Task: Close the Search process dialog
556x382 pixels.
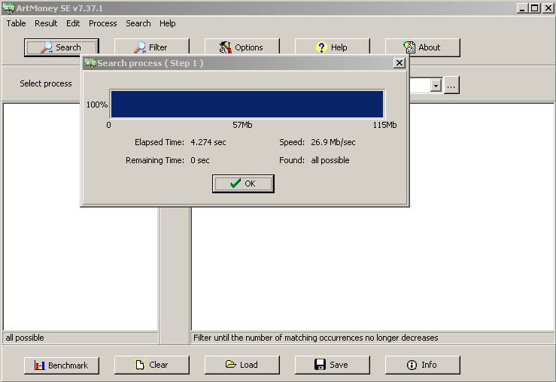Action: pos(399,63)
